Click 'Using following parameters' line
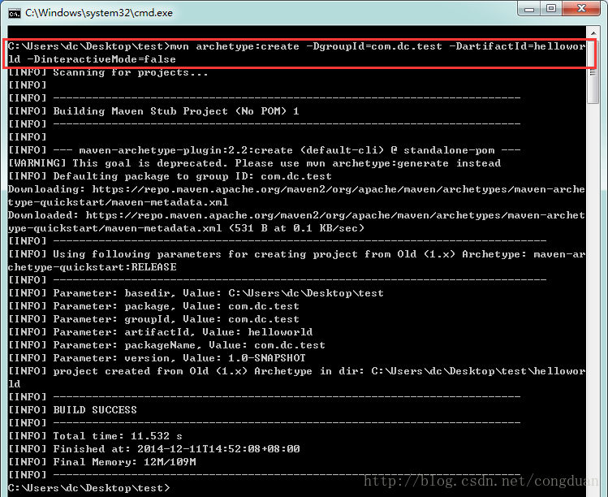The height and width of the screenshot is (497, 608). 296,254
